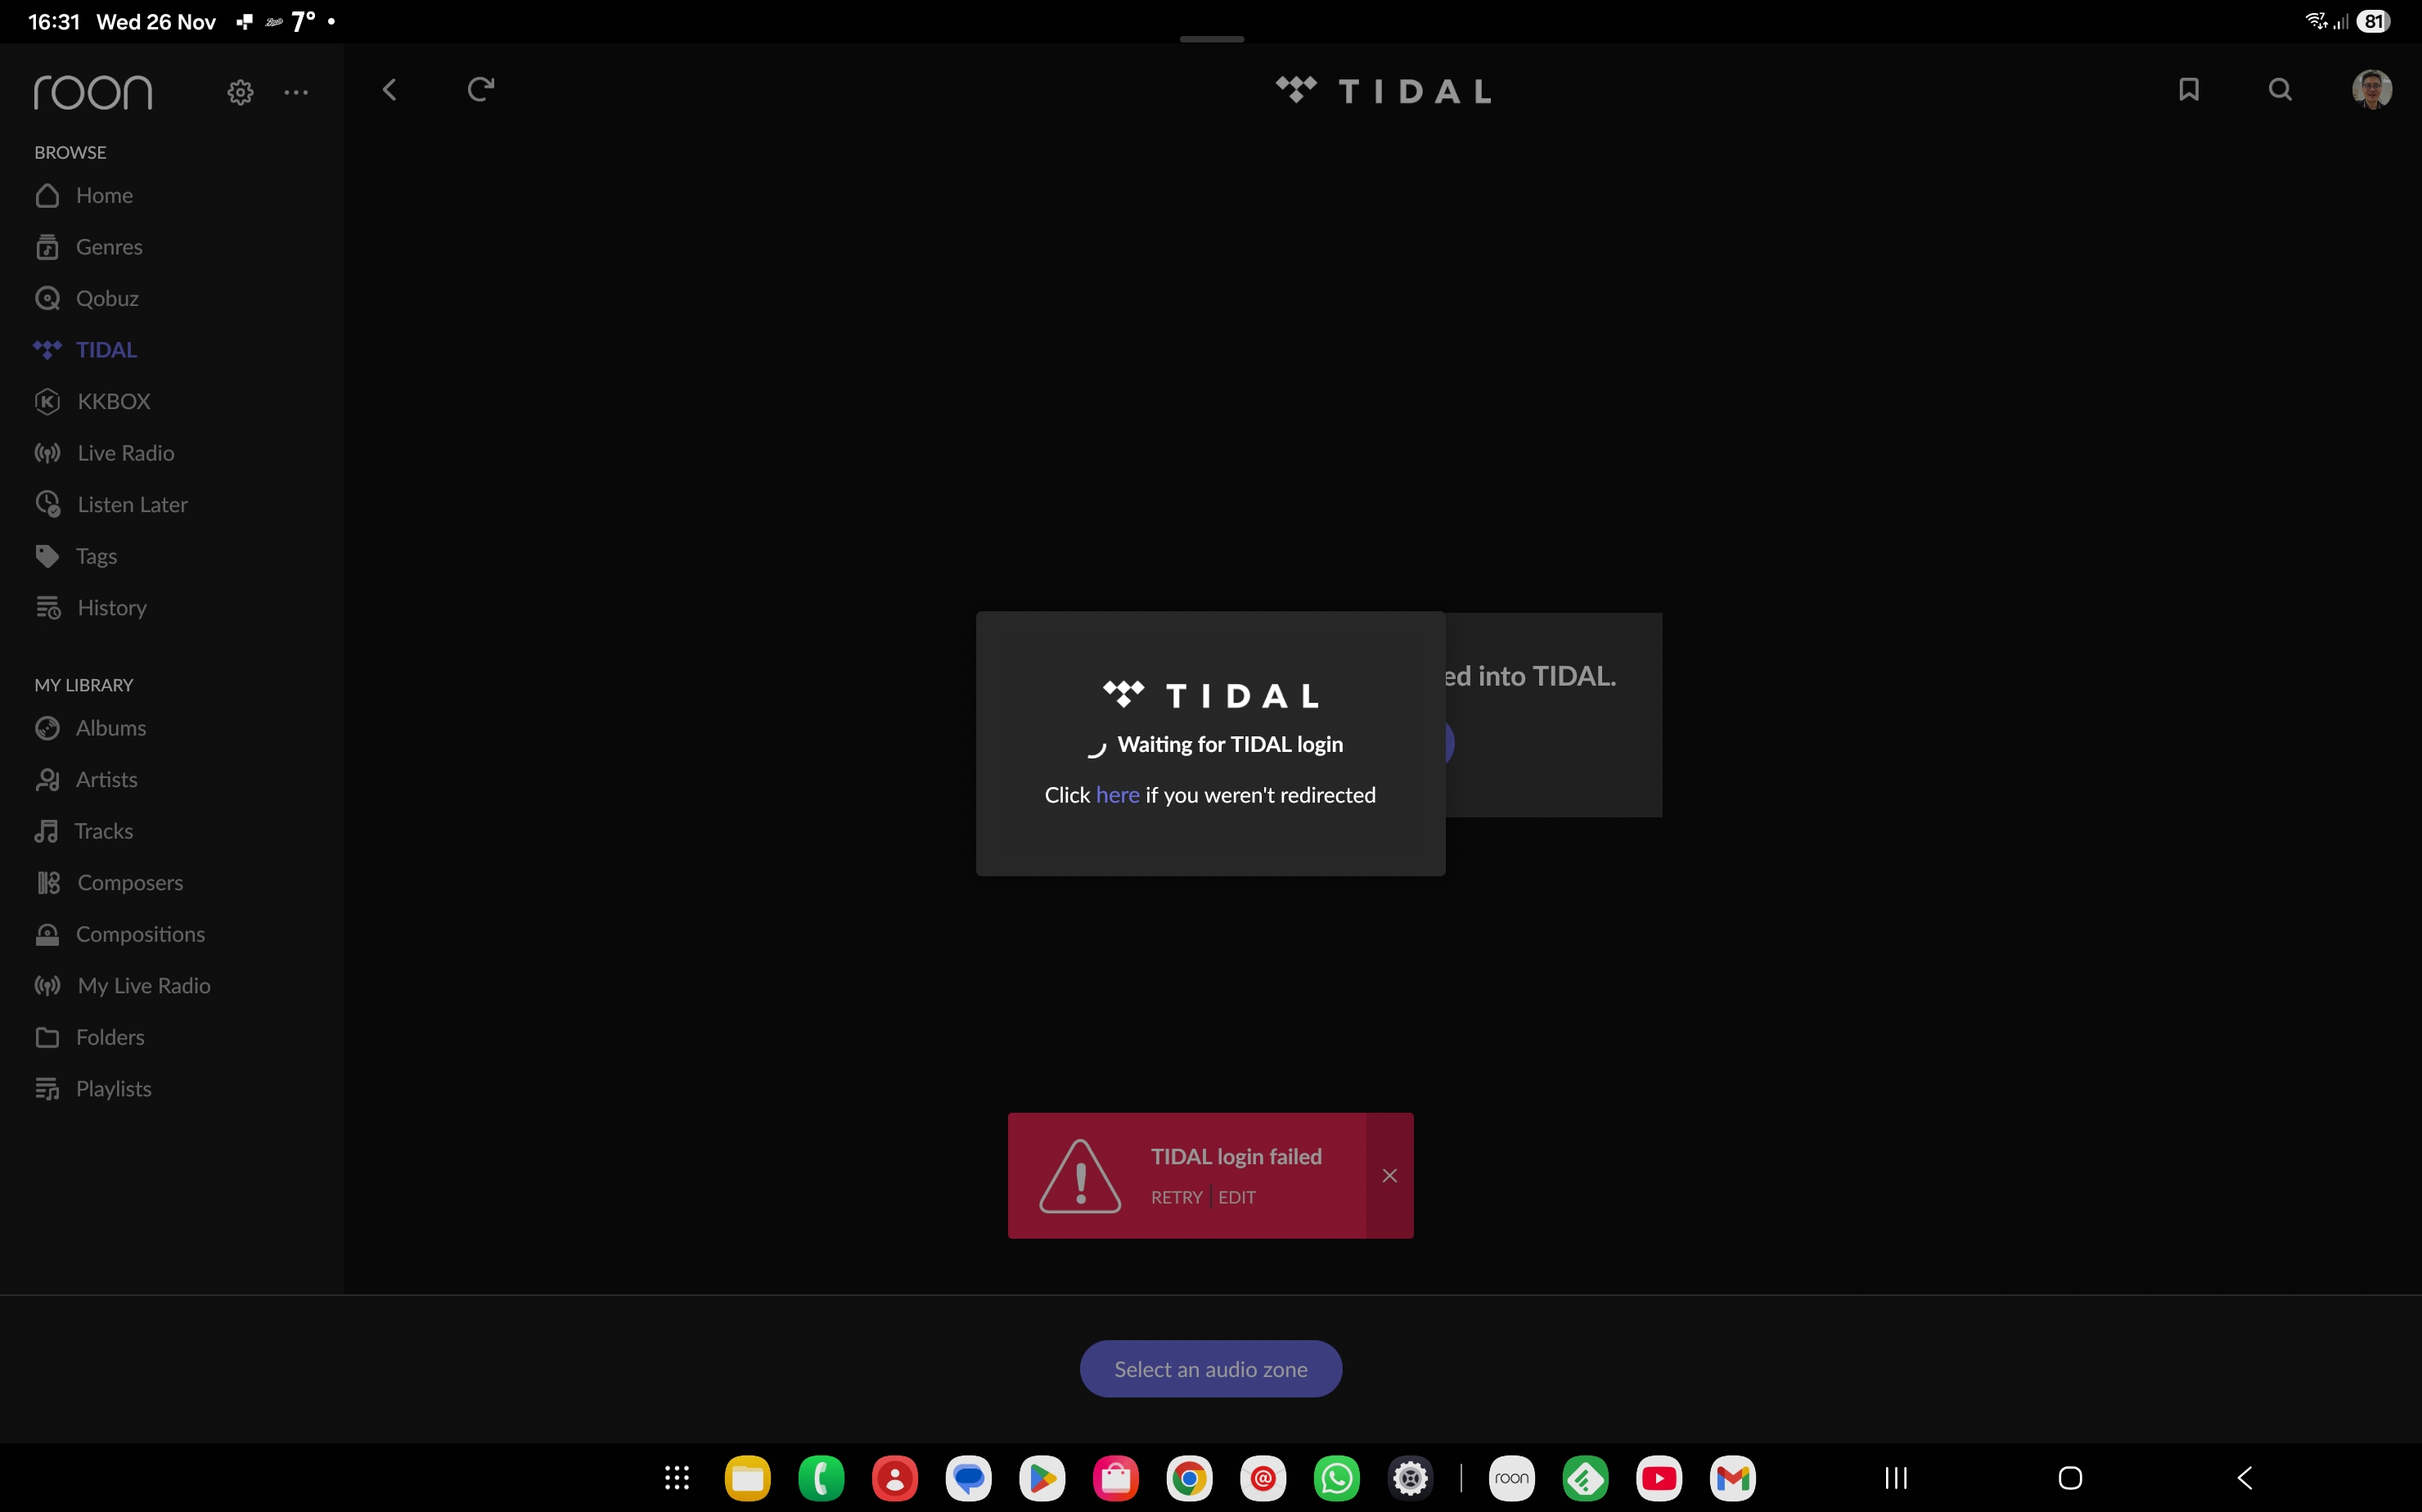Edit the TIDAL login details
The image size is (2422, 1512).
[1237, 1197]
